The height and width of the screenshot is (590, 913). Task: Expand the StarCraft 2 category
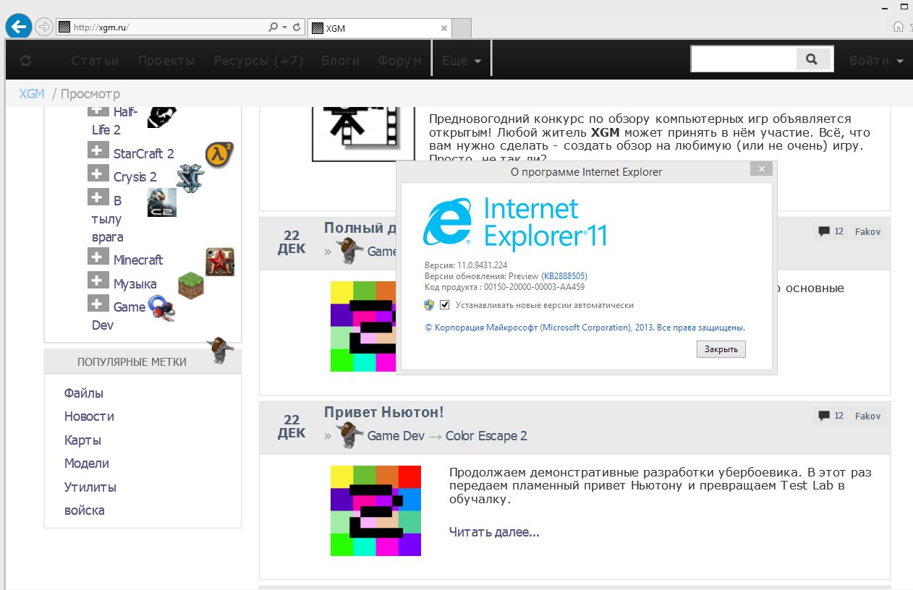click(x=98, y=150)
